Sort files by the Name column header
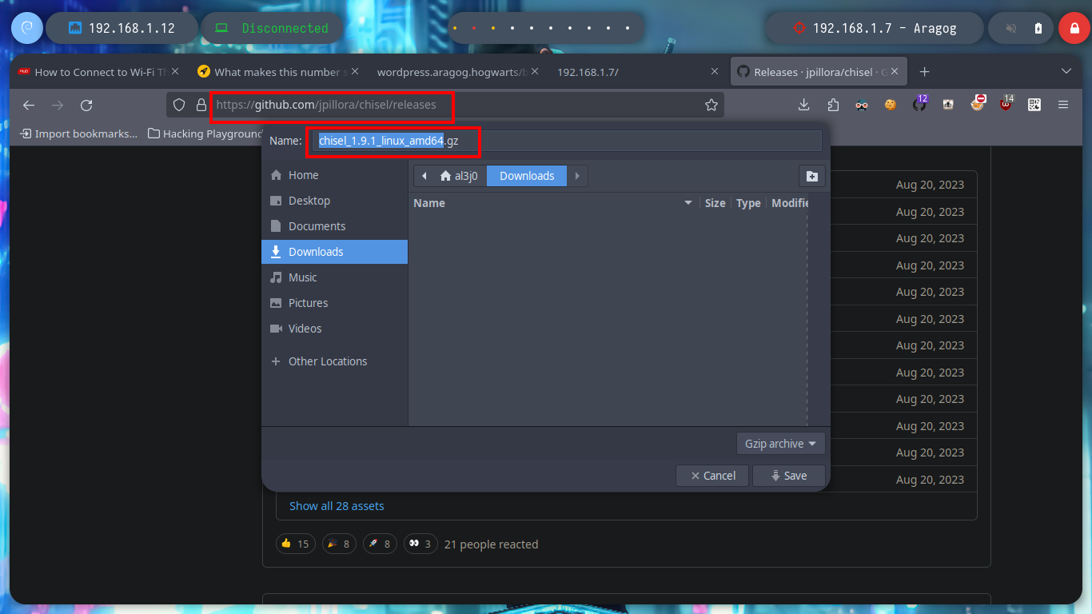 tap(553, 203)
